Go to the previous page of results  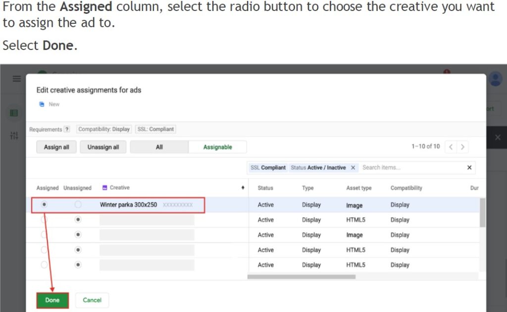coord(451,147)
